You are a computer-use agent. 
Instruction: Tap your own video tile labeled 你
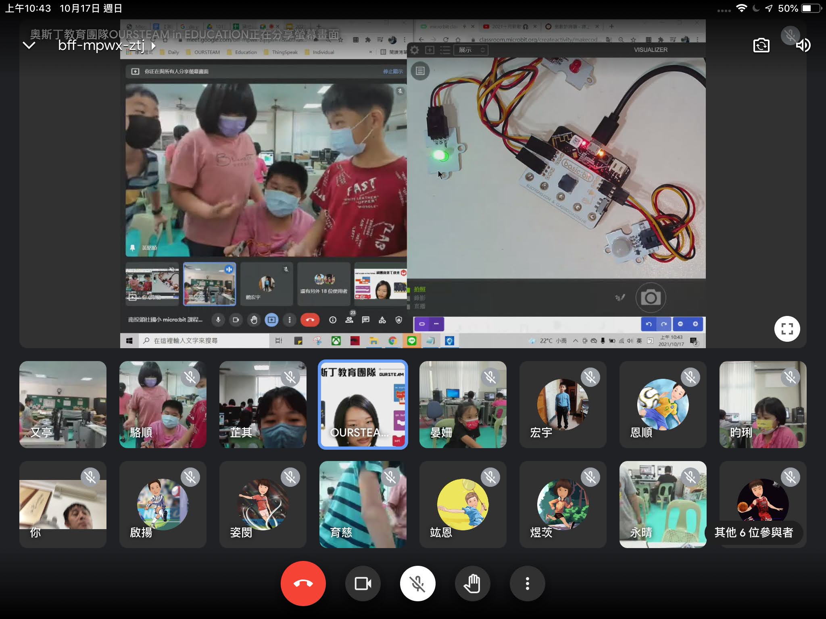[x=63, y=504]
